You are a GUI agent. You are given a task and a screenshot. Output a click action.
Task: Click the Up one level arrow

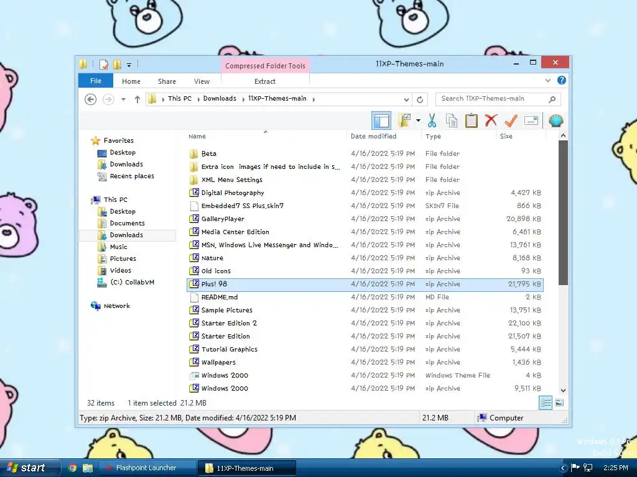point(137,99)
